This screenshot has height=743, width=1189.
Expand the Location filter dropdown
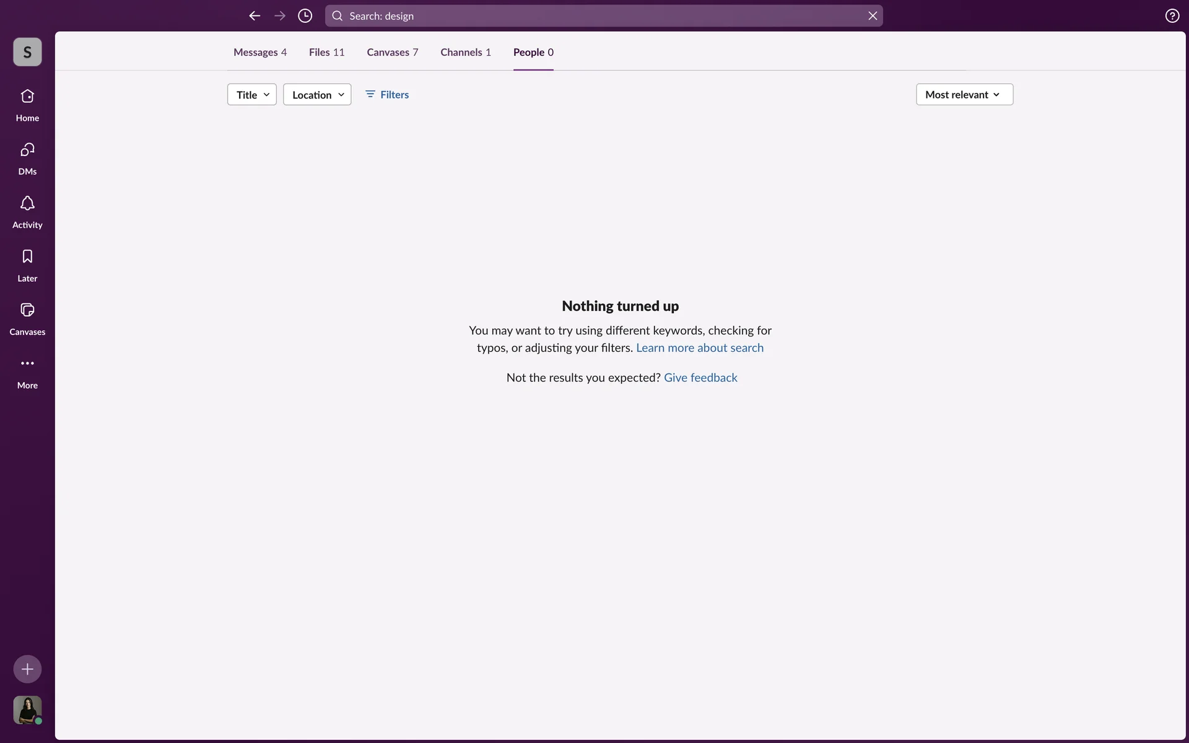click(317, 95)
